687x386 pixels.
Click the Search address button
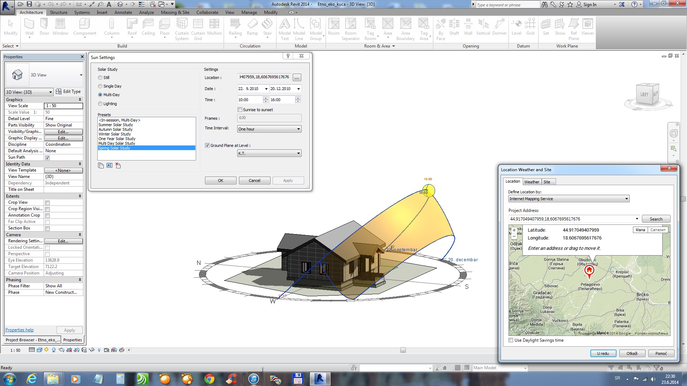point(656,219)
